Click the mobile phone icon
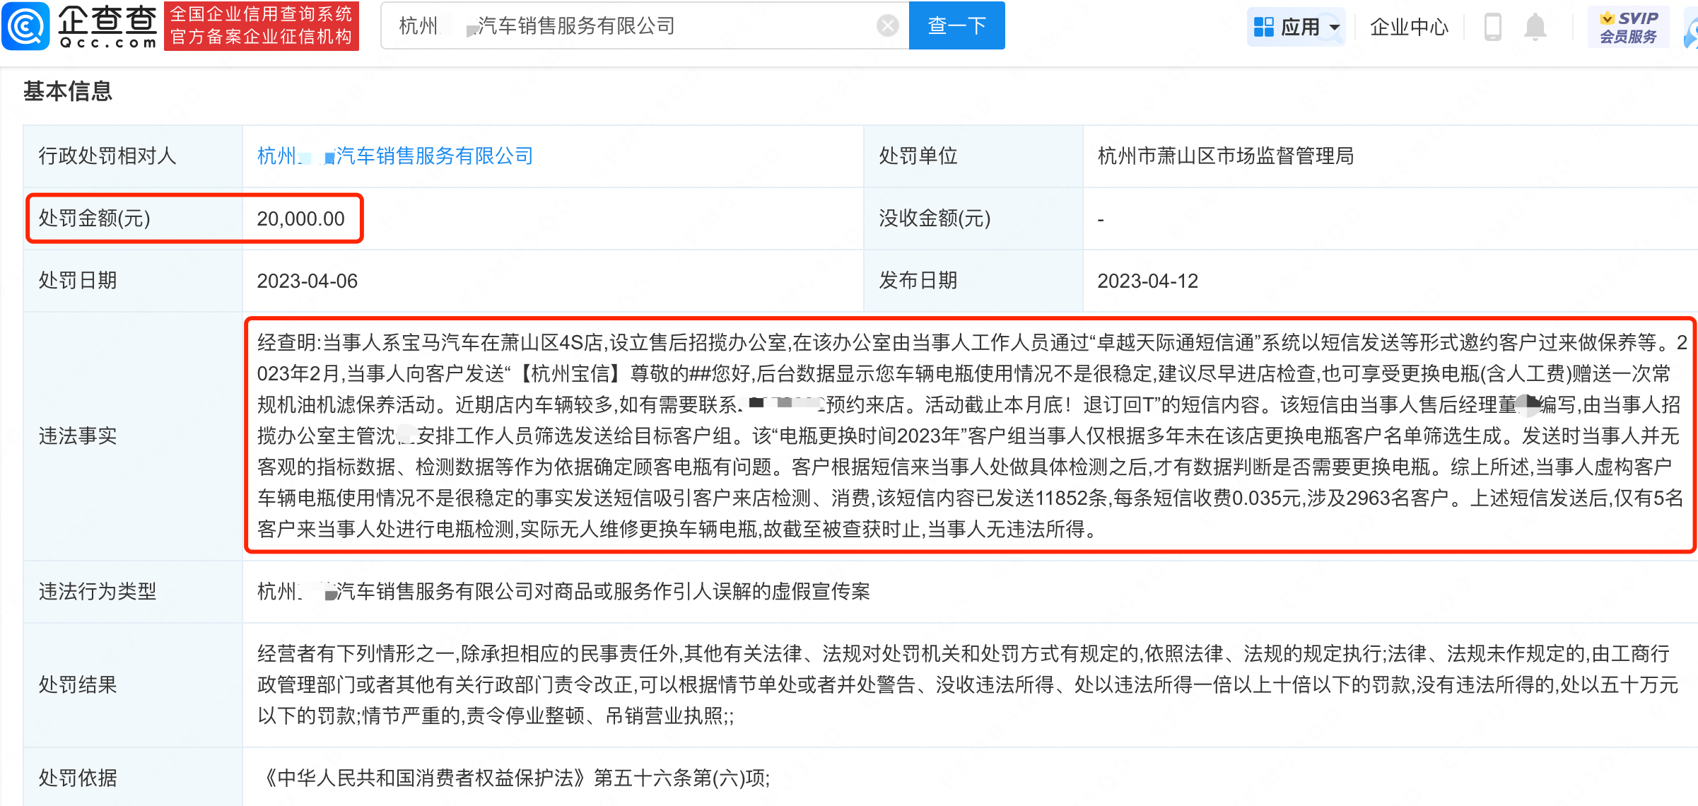The image size is (1698, 806). (x=1493, y=27)
